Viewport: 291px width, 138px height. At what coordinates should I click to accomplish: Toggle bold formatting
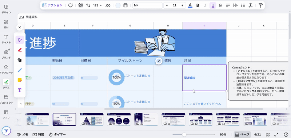tap(198, 5)
